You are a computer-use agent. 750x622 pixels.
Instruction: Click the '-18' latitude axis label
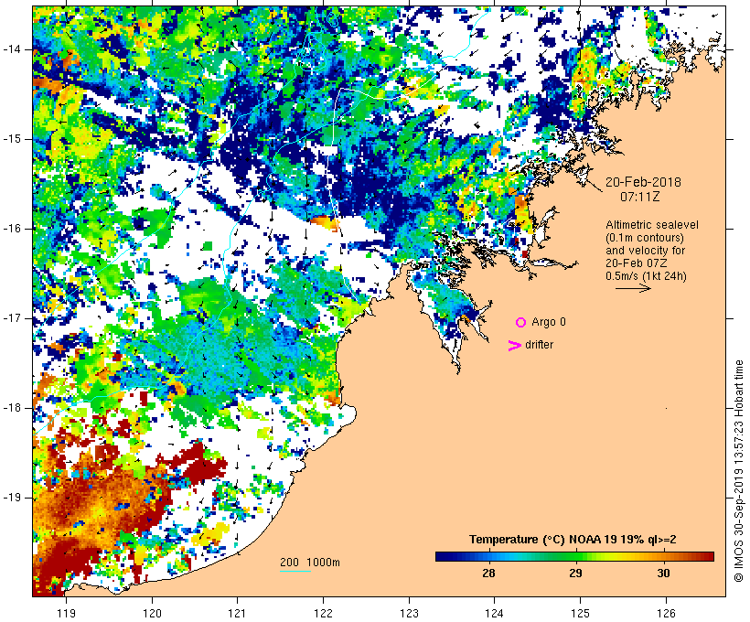[x=11, y=408]
